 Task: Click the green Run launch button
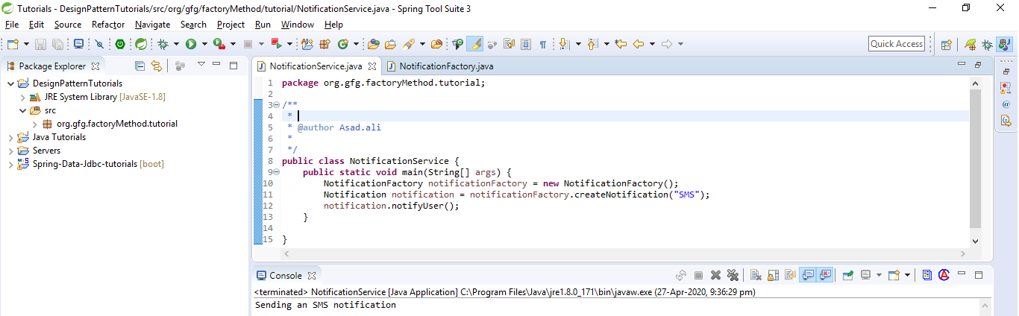click(x=191, y=44)
